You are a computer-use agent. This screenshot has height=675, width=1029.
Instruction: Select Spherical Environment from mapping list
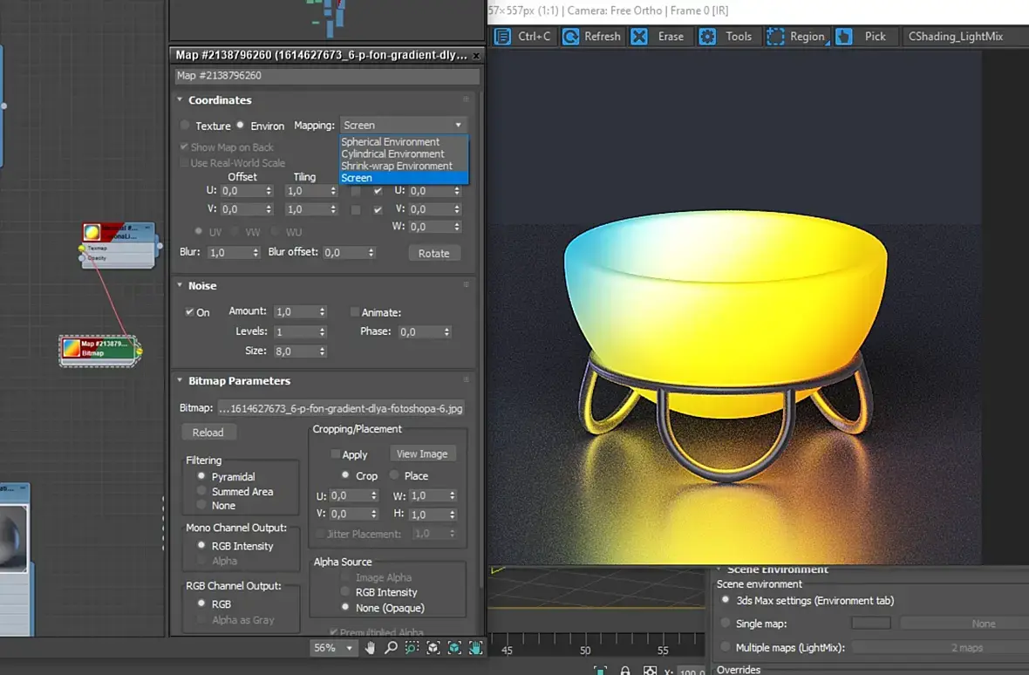pyautogui.click(x=391, y=142)
